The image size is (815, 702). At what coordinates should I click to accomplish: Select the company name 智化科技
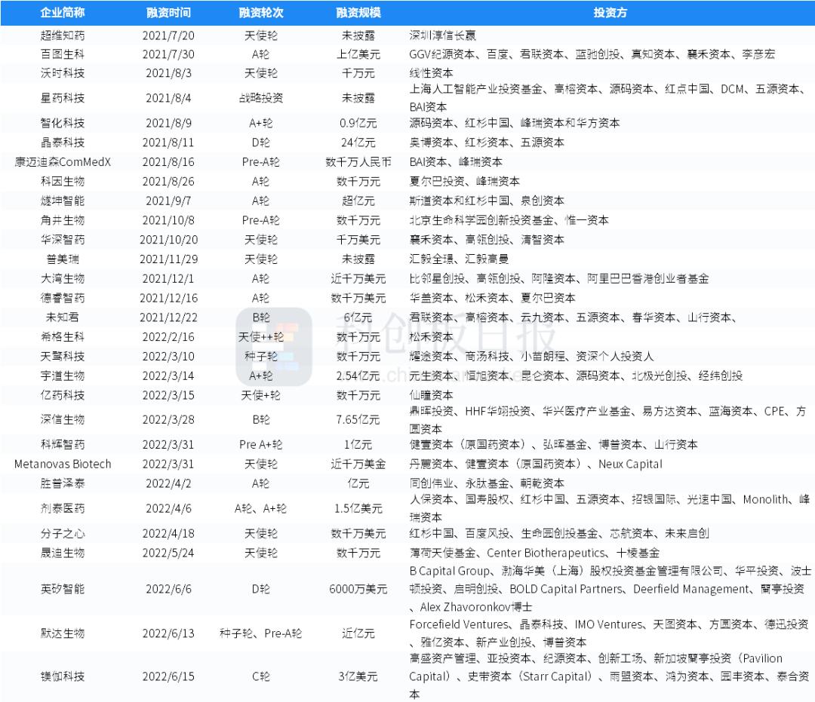point(63,123)
